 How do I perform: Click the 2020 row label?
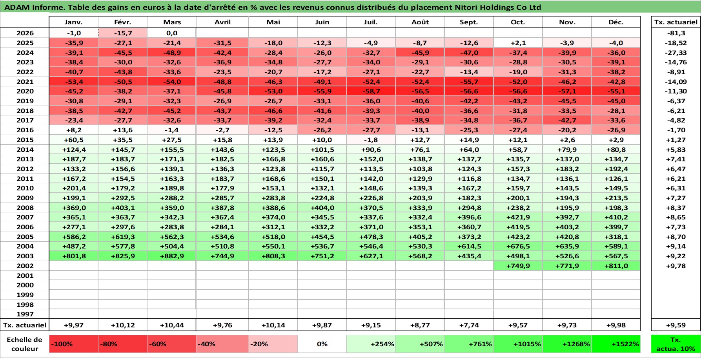(x=25, y=91)
